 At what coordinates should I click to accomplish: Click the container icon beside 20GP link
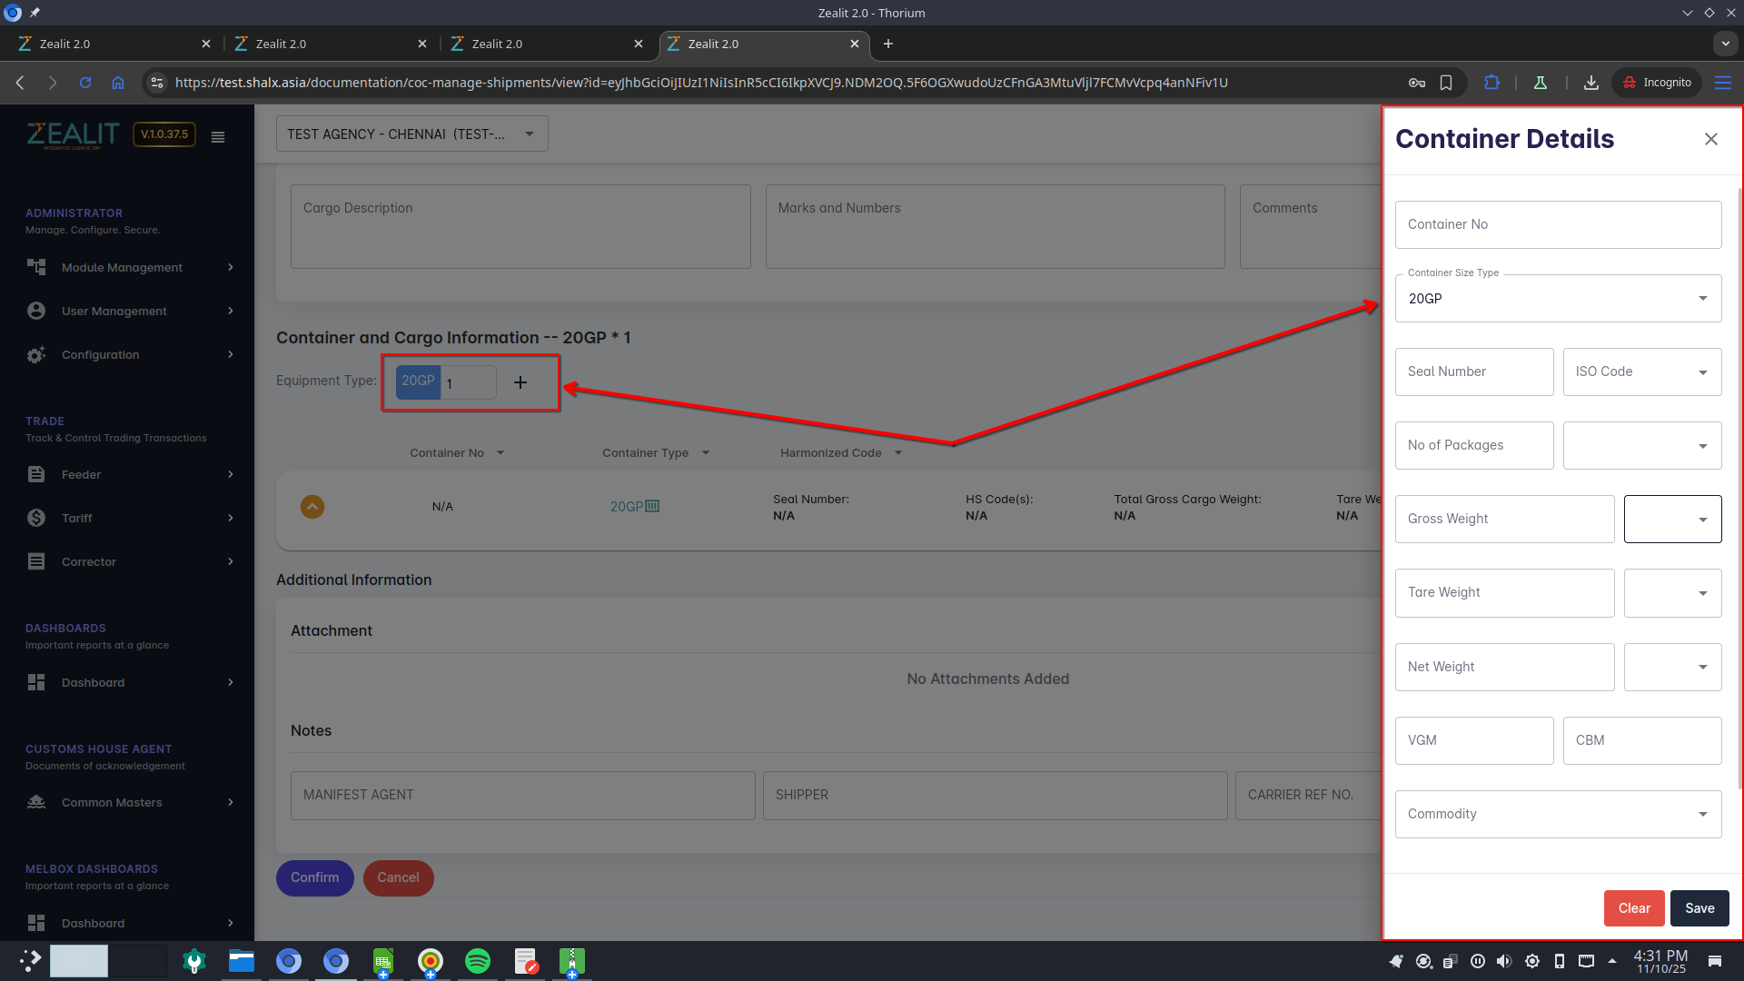pyautogui.click(x=652, y=507)
